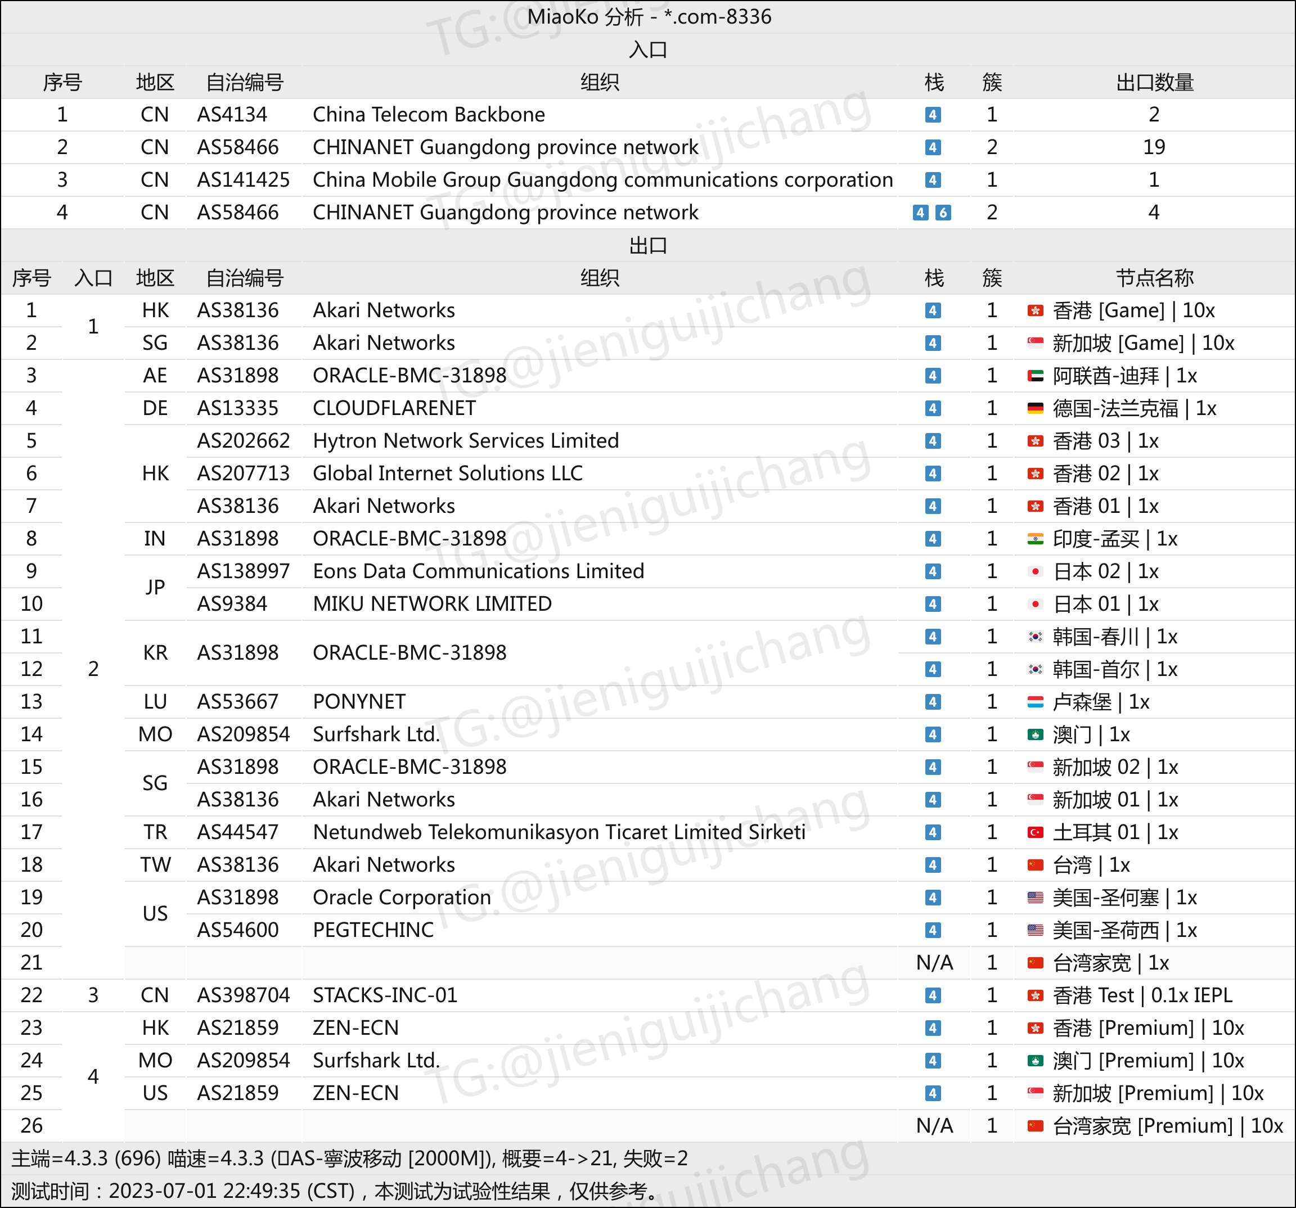Click node name 美国-圣荷西 | 1x

pyautogui.click(x=1124, y=930)
